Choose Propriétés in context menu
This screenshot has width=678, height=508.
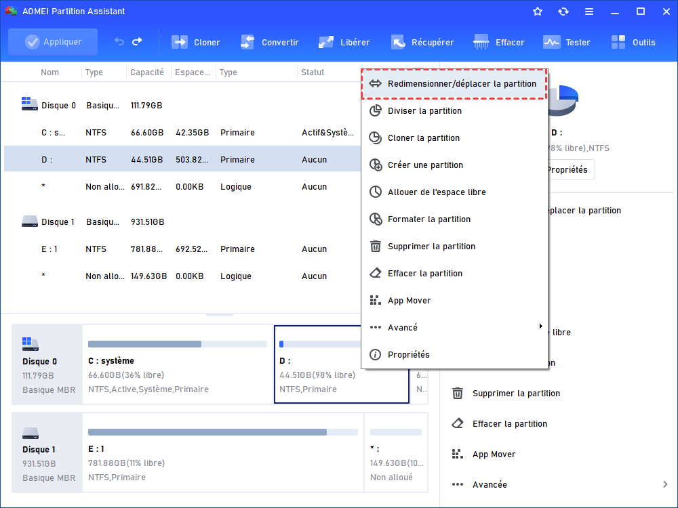(x=454, y=355)
